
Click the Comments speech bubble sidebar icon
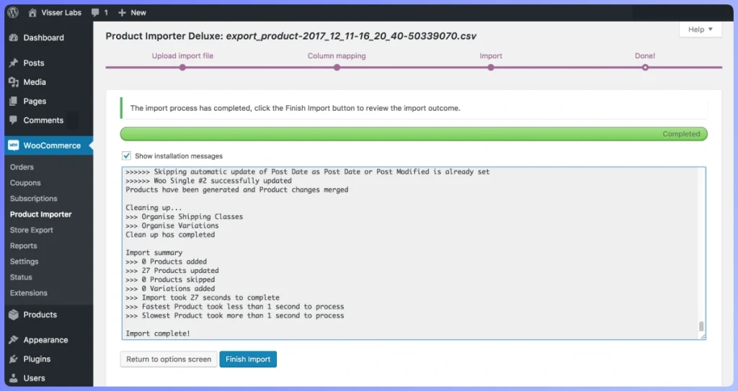pos(14,120)
